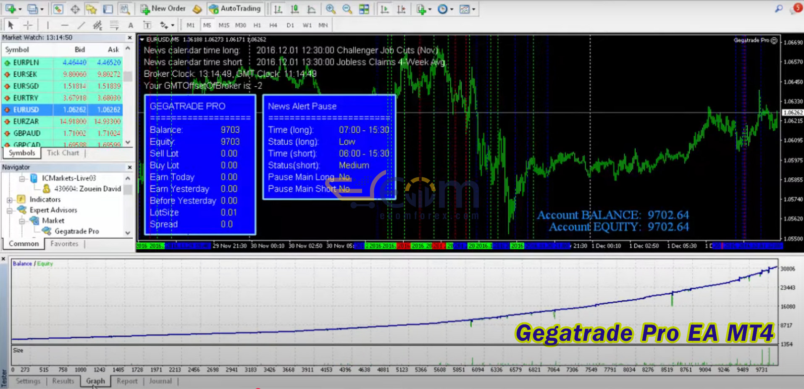Select Gegatrade Pro expert advisor in Navigator
The height and width of the screenshot is (389, 804).
77,231
